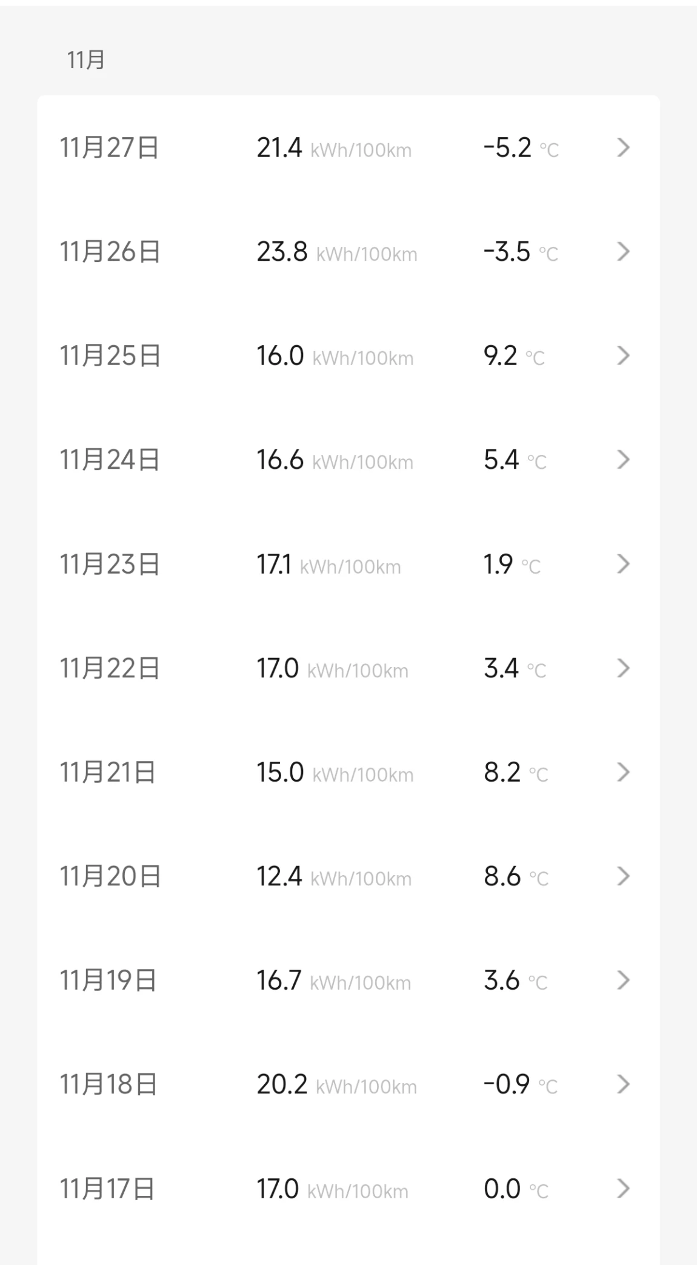Open the chevron next to 3.4 °C
Image resolution: width=697 pixels, height=1265 pixels.
[623, 668]
